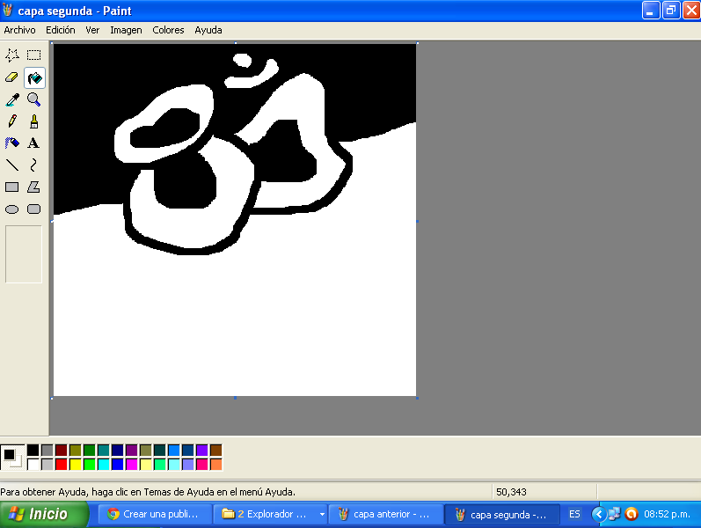Activate the Magnifier tool

pyautogui.click(x=34, y=99)
